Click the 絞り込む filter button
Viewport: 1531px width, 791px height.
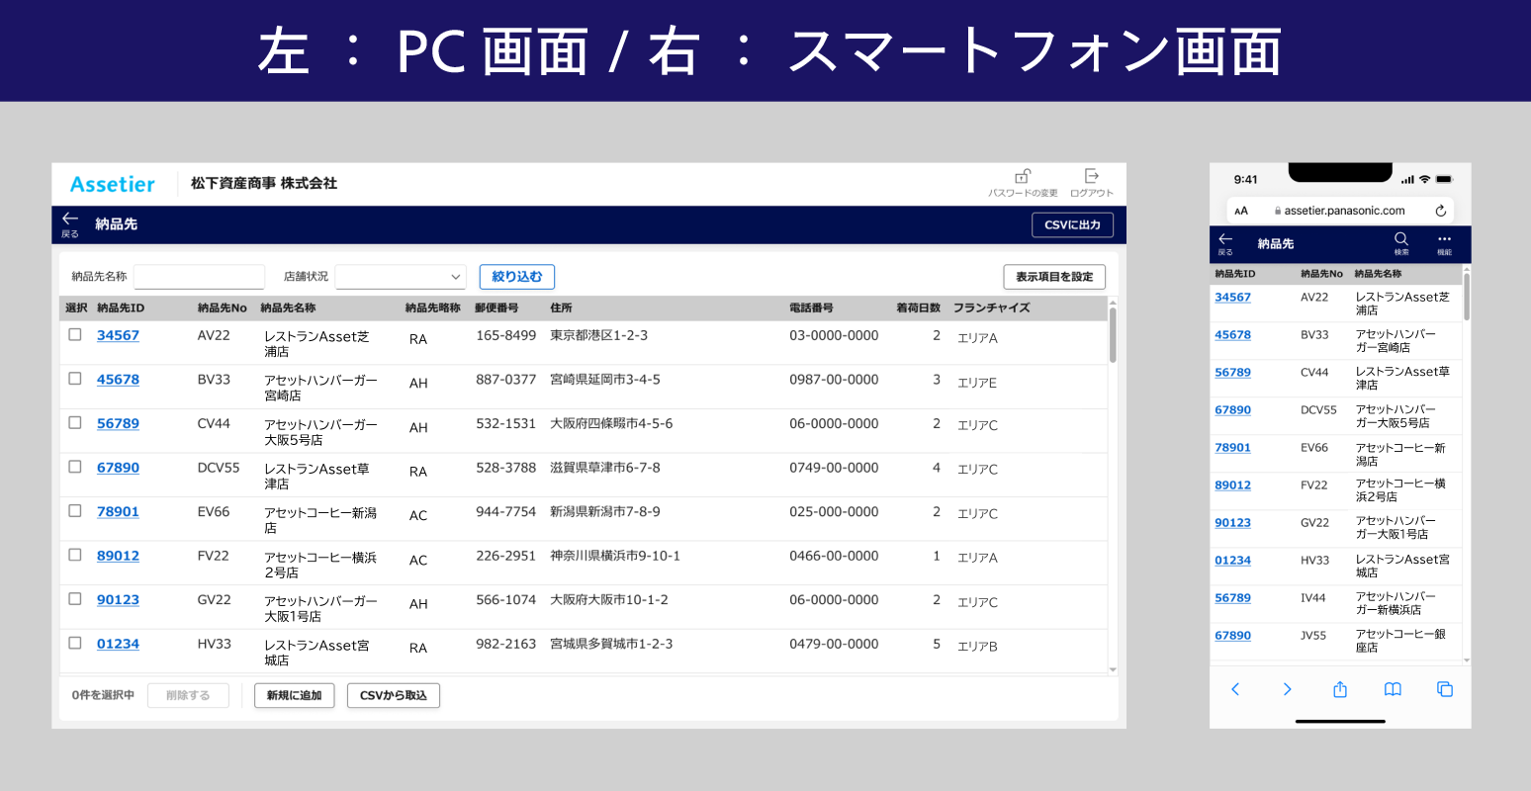pyautogui.click(x=516, y=277)
